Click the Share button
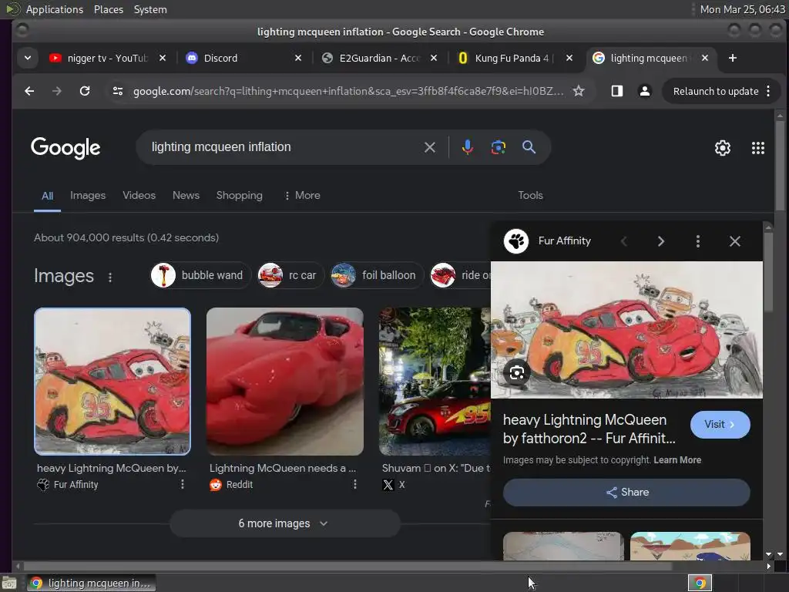The height and width of the screenshot is (592, 789). (626, 493)
